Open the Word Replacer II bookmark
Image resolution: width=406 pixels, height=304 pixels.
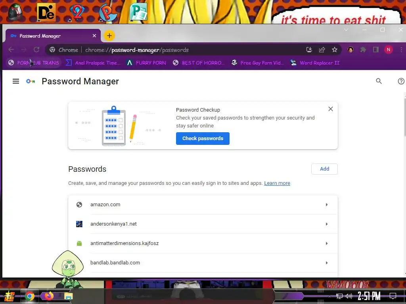314,63
